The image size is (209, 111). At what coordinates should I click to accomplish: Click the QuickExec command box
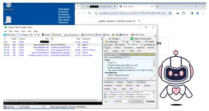click(x=53, y=103)
